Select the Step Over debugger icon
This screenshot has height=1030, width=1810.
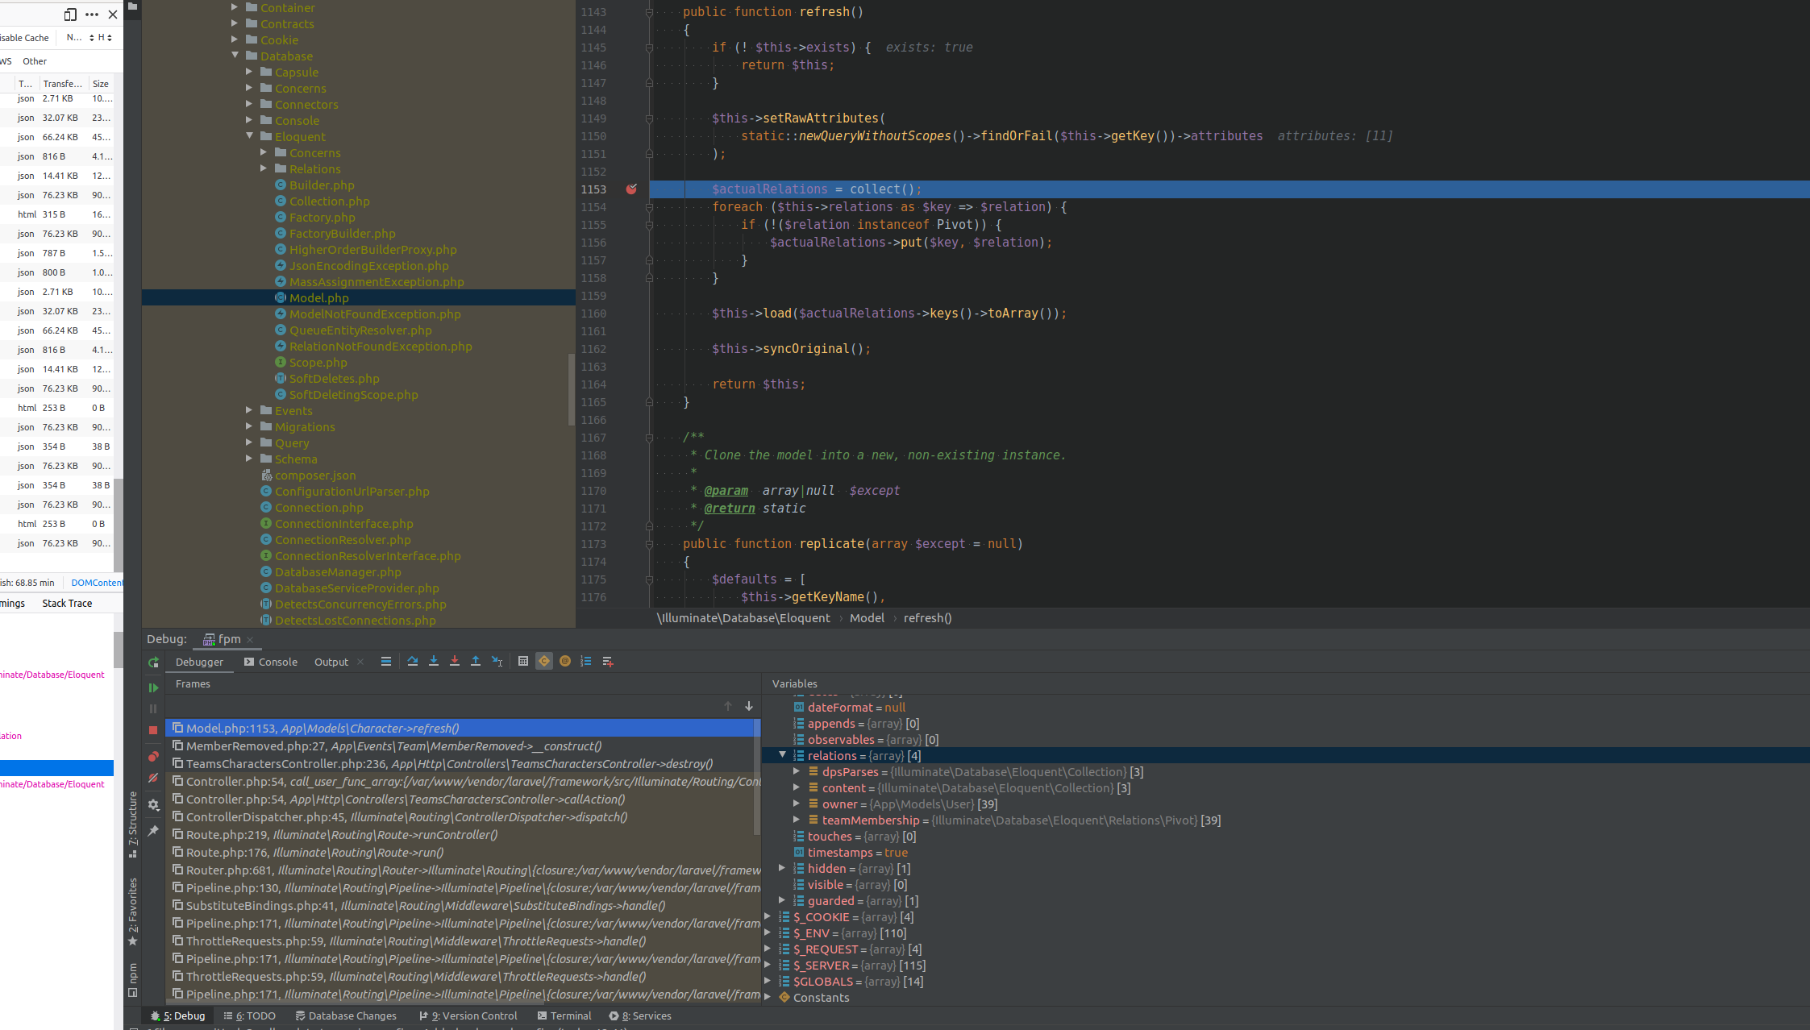click(413, 661)
